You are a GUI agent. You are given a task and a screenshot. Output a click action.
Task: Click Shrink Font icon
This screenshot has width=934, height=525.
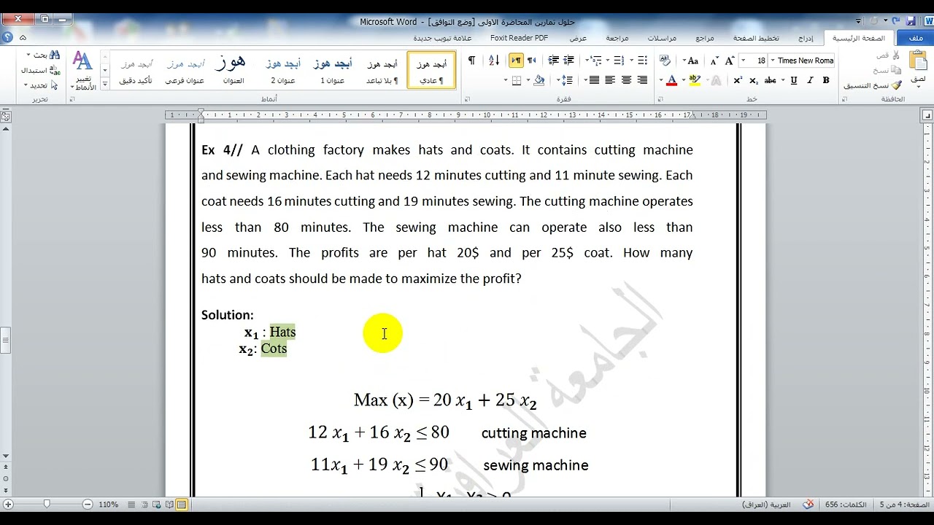pos(714,61)
